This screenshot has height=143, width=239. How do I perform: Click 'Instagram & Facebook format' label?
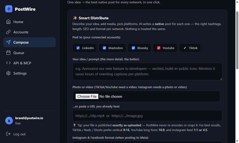110,138
